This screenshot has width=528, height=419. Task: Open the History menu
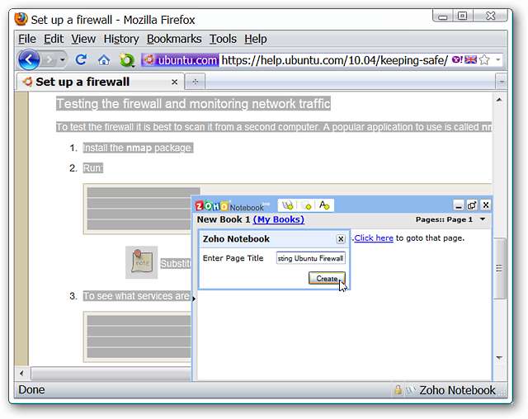121,39
